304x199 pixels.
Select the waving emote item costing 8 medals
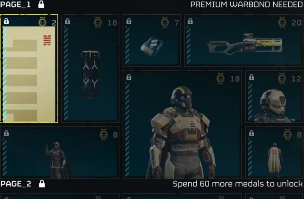pyautogui.click(x=60, y=153)
